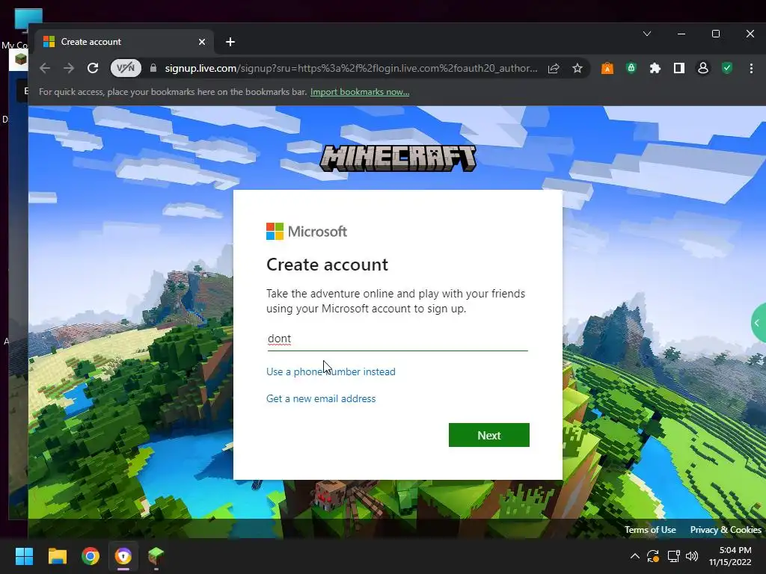
Task: Toggle the browser side panel icon
Action: [x=679, y=68]
